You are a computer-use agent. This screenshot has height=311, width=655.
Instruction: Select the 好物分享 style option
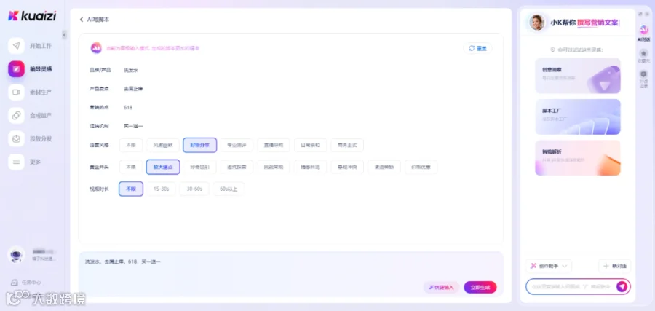[x=199, y=146]
